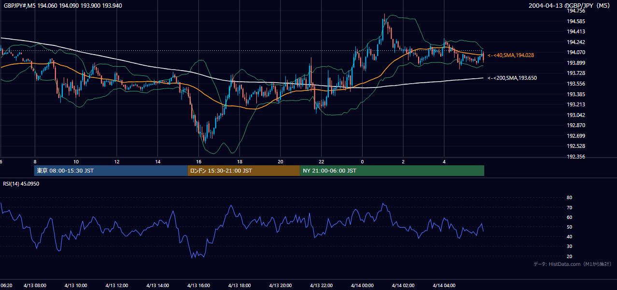
Task: Click the bottom time label 4/14 02:00
Action: point(403,286)
